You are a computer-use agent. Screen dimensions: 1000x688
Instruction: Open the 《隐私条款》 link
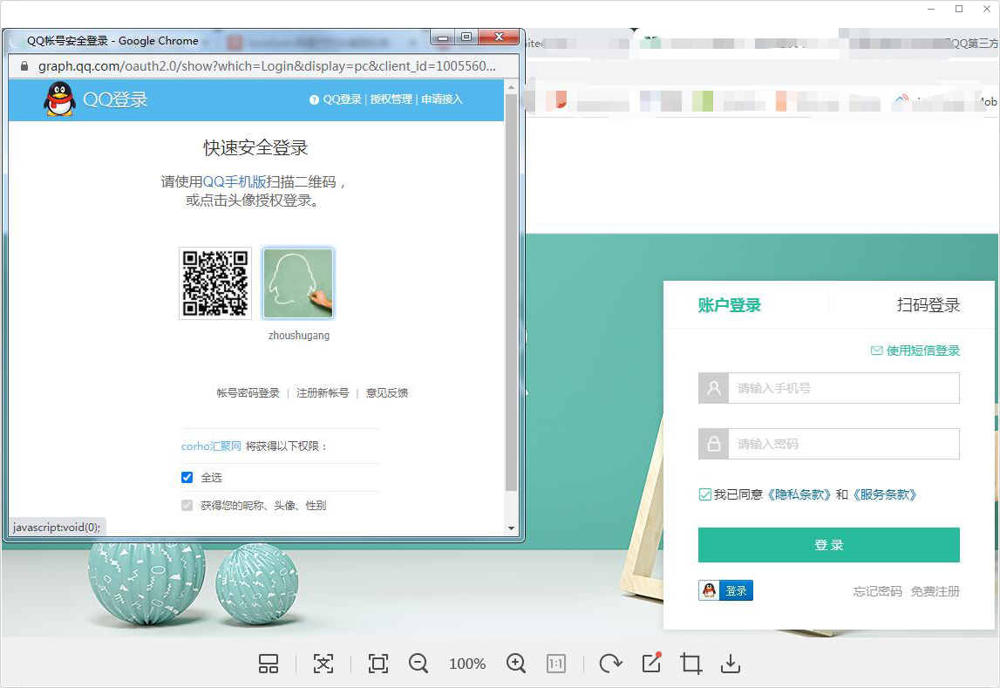coord(799,494)
